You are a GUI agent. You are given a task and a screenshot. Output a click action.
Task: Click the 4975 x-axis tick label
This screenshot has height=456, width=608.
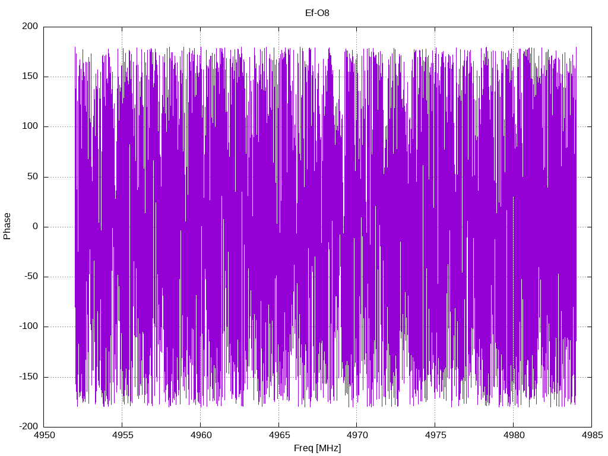point(435,435)
